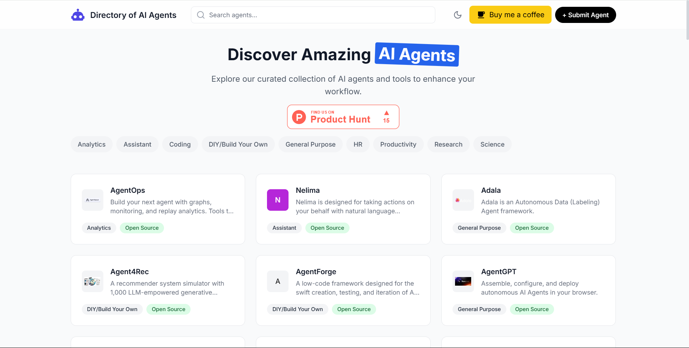Click the AgentForge A icon

[278, 281]
